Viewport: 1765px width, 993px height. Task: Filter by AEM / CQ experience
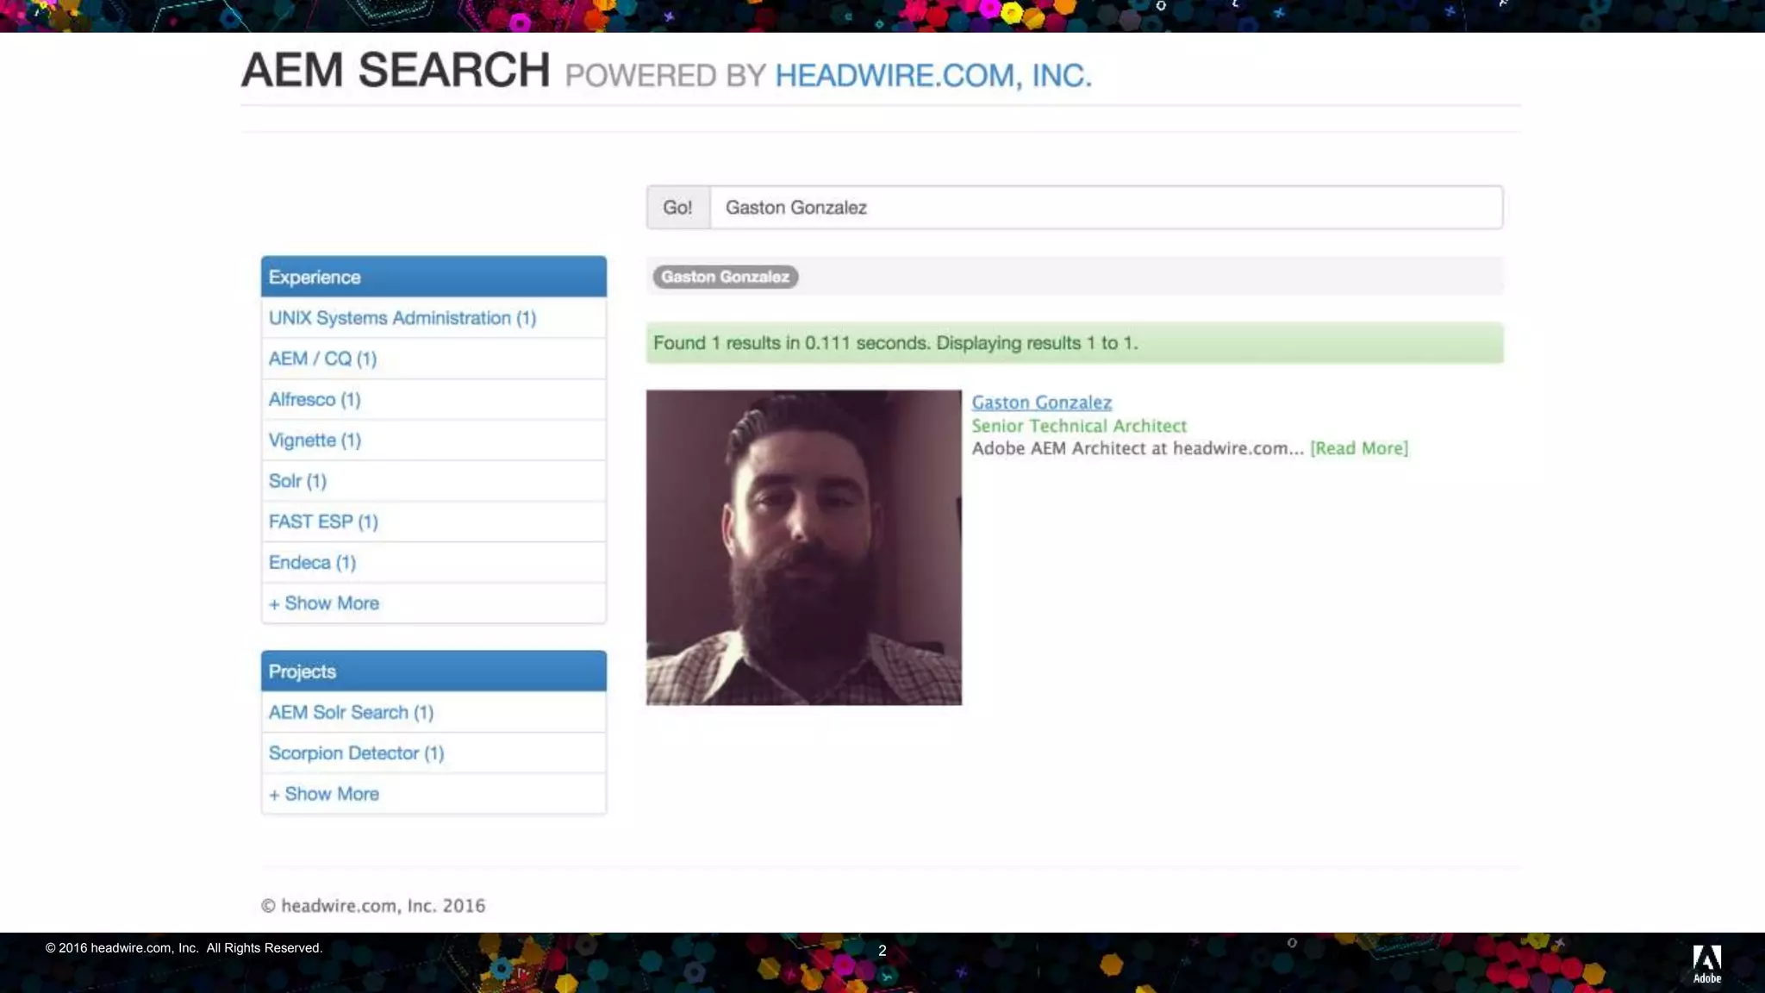point(322,359)
